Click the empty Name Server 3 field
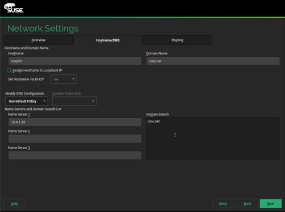 tap(75, 155)
